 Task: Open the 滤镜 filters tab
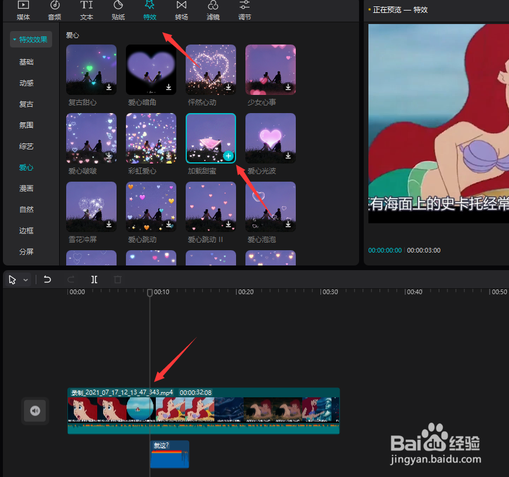coord(213,11)
